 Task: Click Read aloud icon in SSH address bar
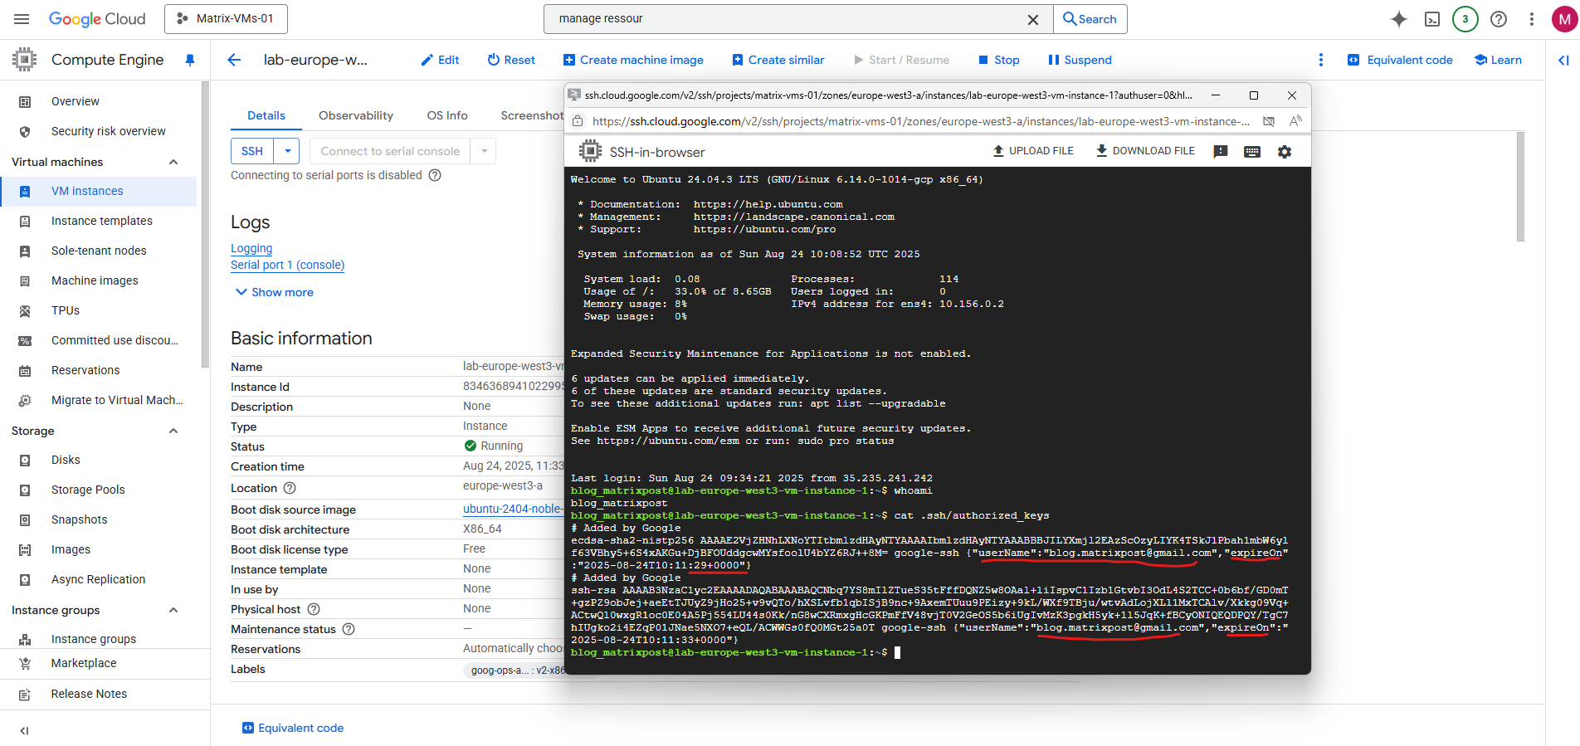(x=1295, y=121)
